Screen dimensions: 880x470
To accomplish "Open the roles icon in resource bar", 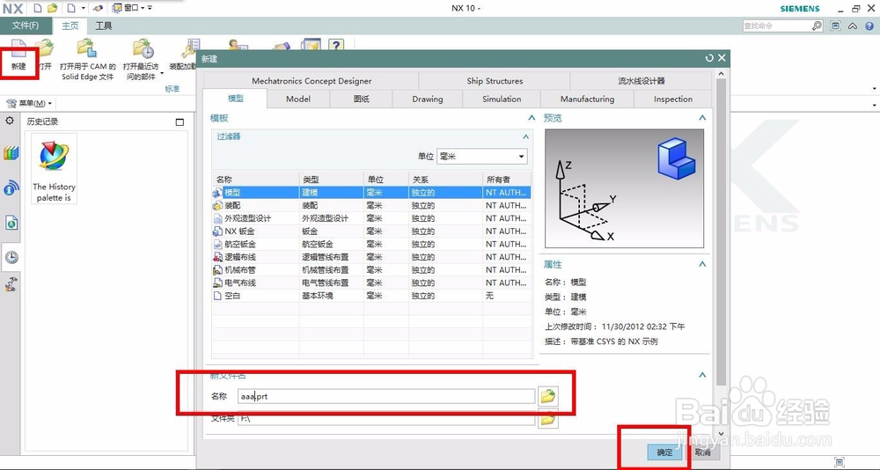I will tap(11, 284).
